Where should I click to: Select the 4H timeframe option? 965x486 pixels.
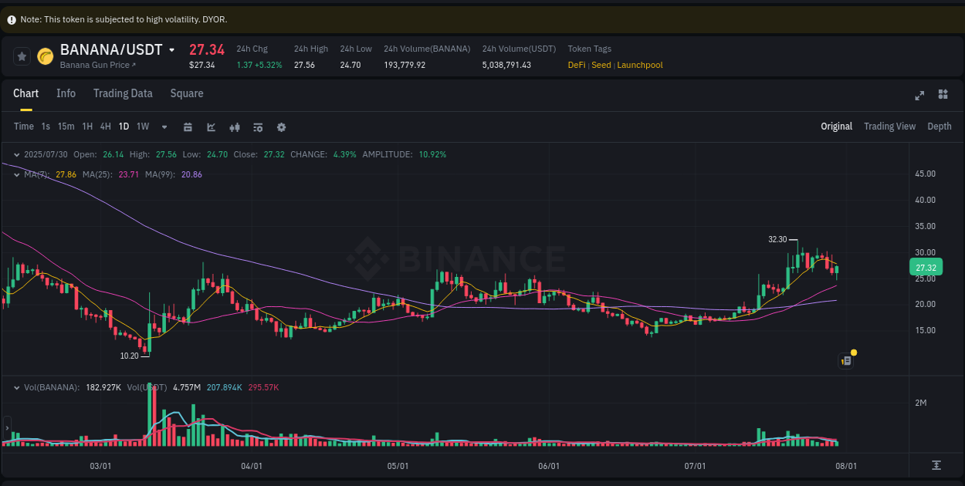105,126
